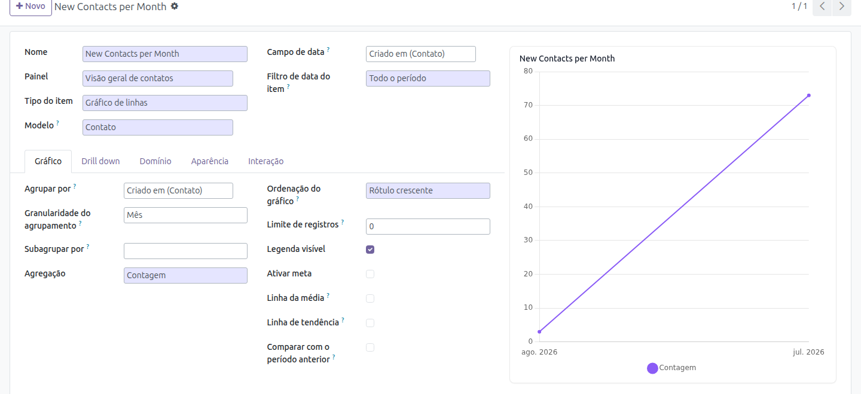Click the chart data point at ago. 2026
Viewport: 861px width, 394px height.
click(x=539, y=332)
